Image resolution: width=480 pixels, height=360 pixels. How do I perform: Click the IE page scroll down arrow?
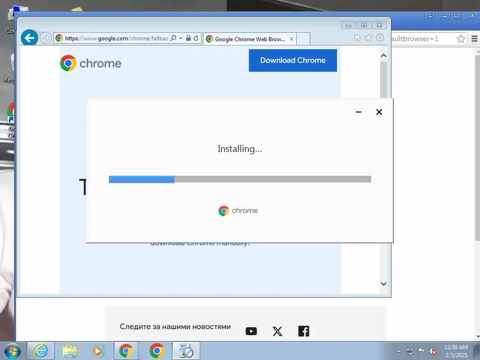click(383, 284)
